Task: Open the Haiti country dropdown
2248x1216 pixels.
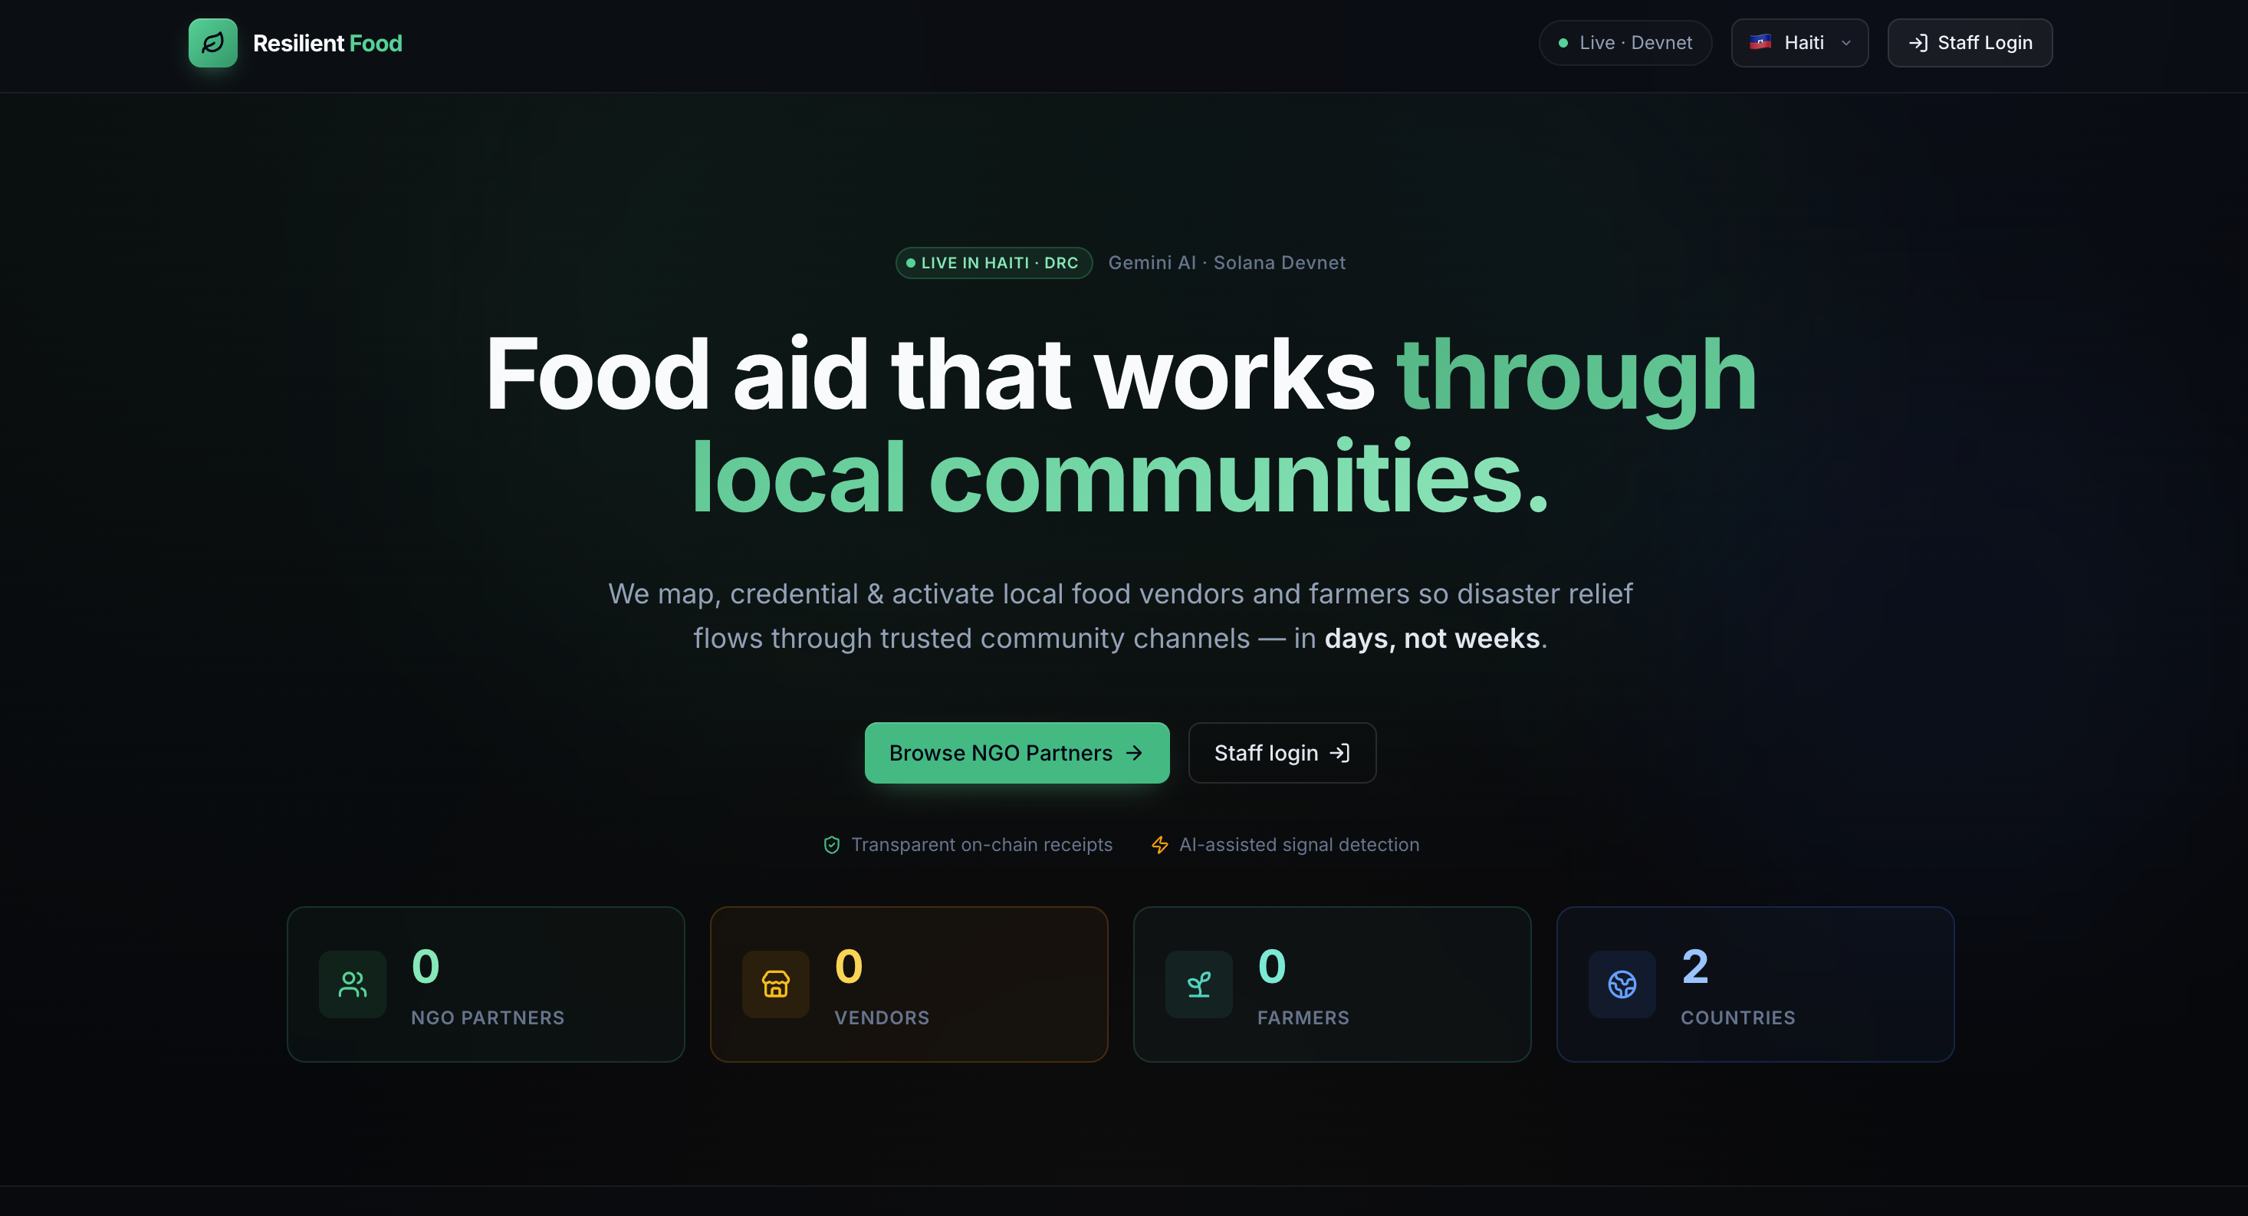Action: [1799, 43]
